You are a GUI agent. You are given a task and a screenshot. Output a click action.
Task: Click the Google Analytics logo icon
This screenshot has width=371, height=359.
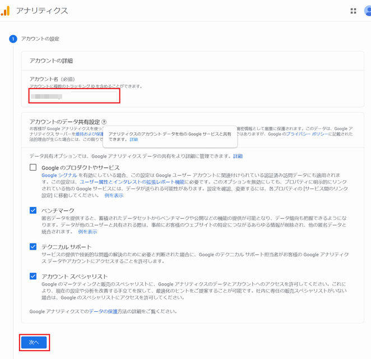point(5,11)
